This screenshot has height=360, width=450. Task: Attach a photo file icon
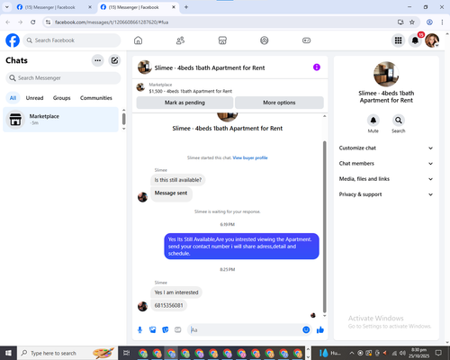click(x=153, y=330)
